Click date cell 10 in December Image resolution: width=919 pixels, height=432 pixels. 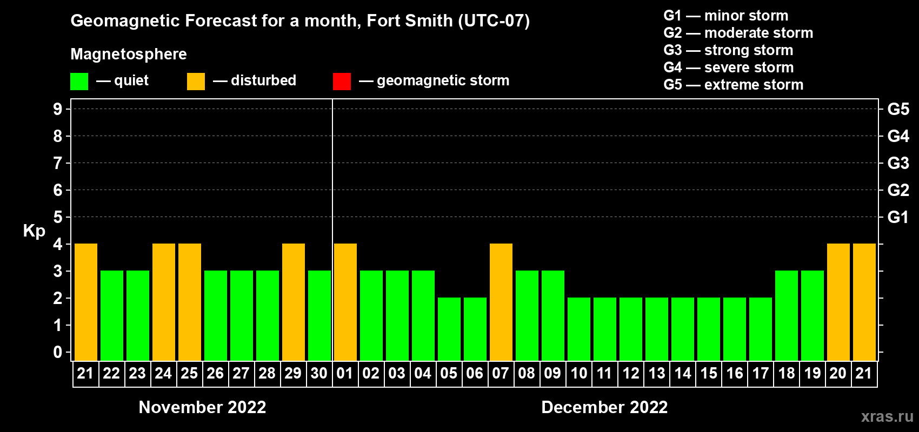pyautogui.click(x=579, y=374)
